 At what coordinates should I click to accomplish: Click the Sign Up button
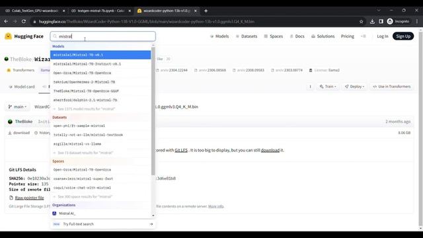403,36
